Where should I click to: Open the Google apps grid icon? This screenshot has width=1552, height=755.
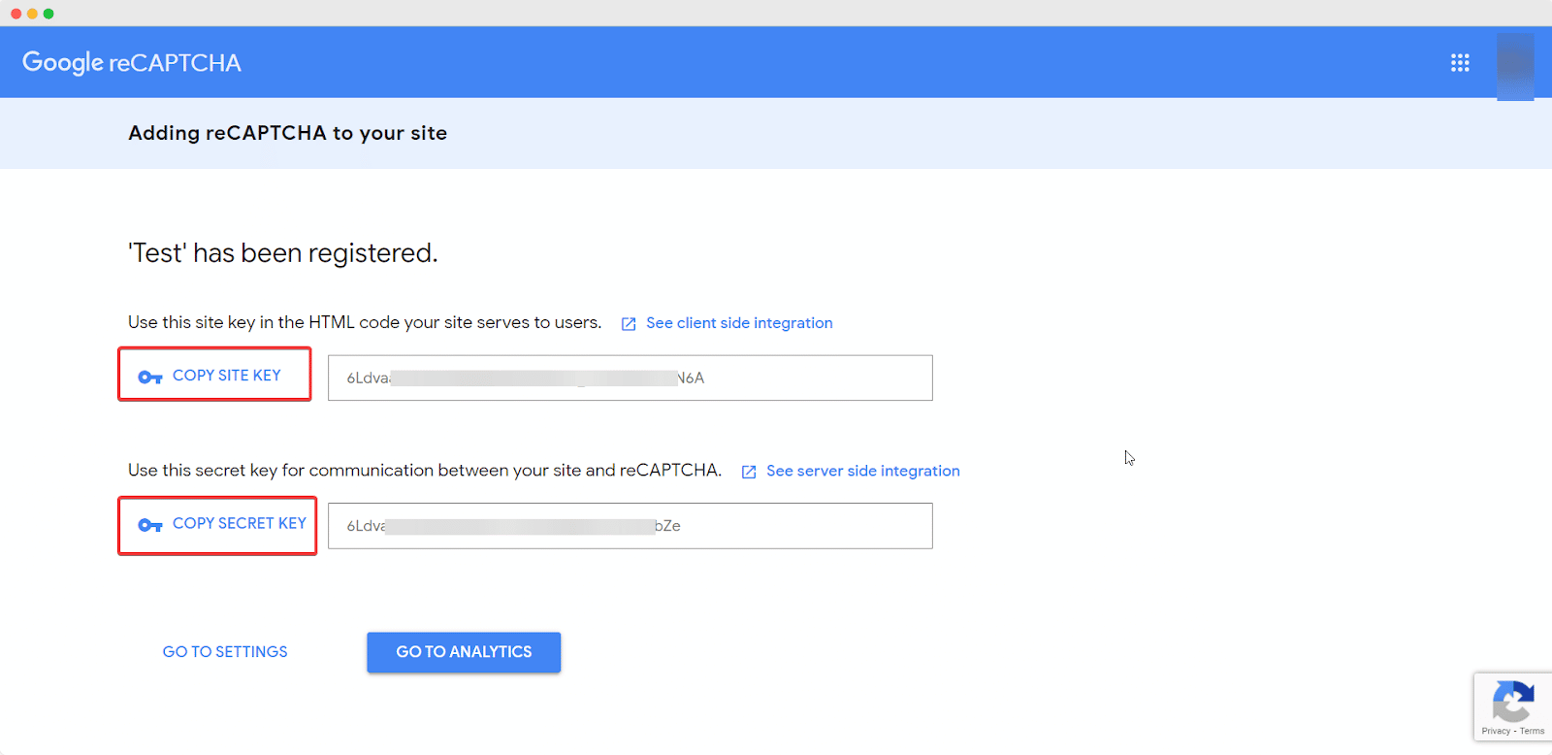1460,63
